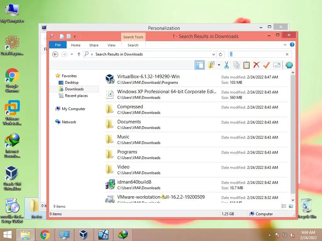Click the Control Panel taskbar icon
Image resolution: width=322 pixels, height=241 pixels.
[x=64, y=235]
